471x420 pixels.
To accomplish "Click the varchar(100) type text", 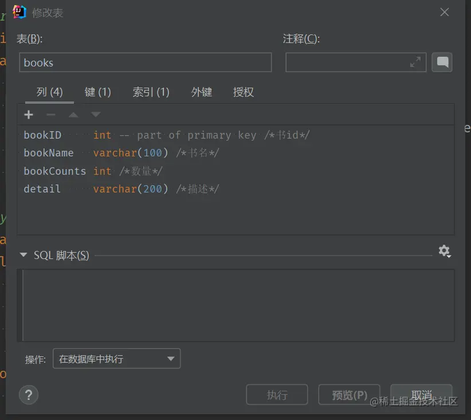I will click(x=131, y=153).
